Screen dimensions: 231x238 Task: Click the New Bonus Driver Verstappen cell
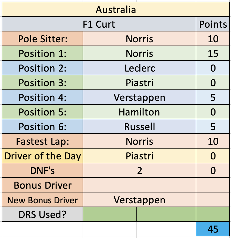tap(139, 200)
